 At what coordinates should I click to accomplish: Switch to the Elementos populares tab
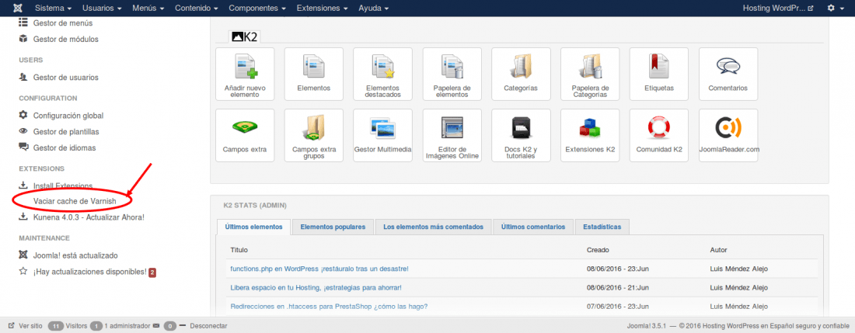point(333,227)
